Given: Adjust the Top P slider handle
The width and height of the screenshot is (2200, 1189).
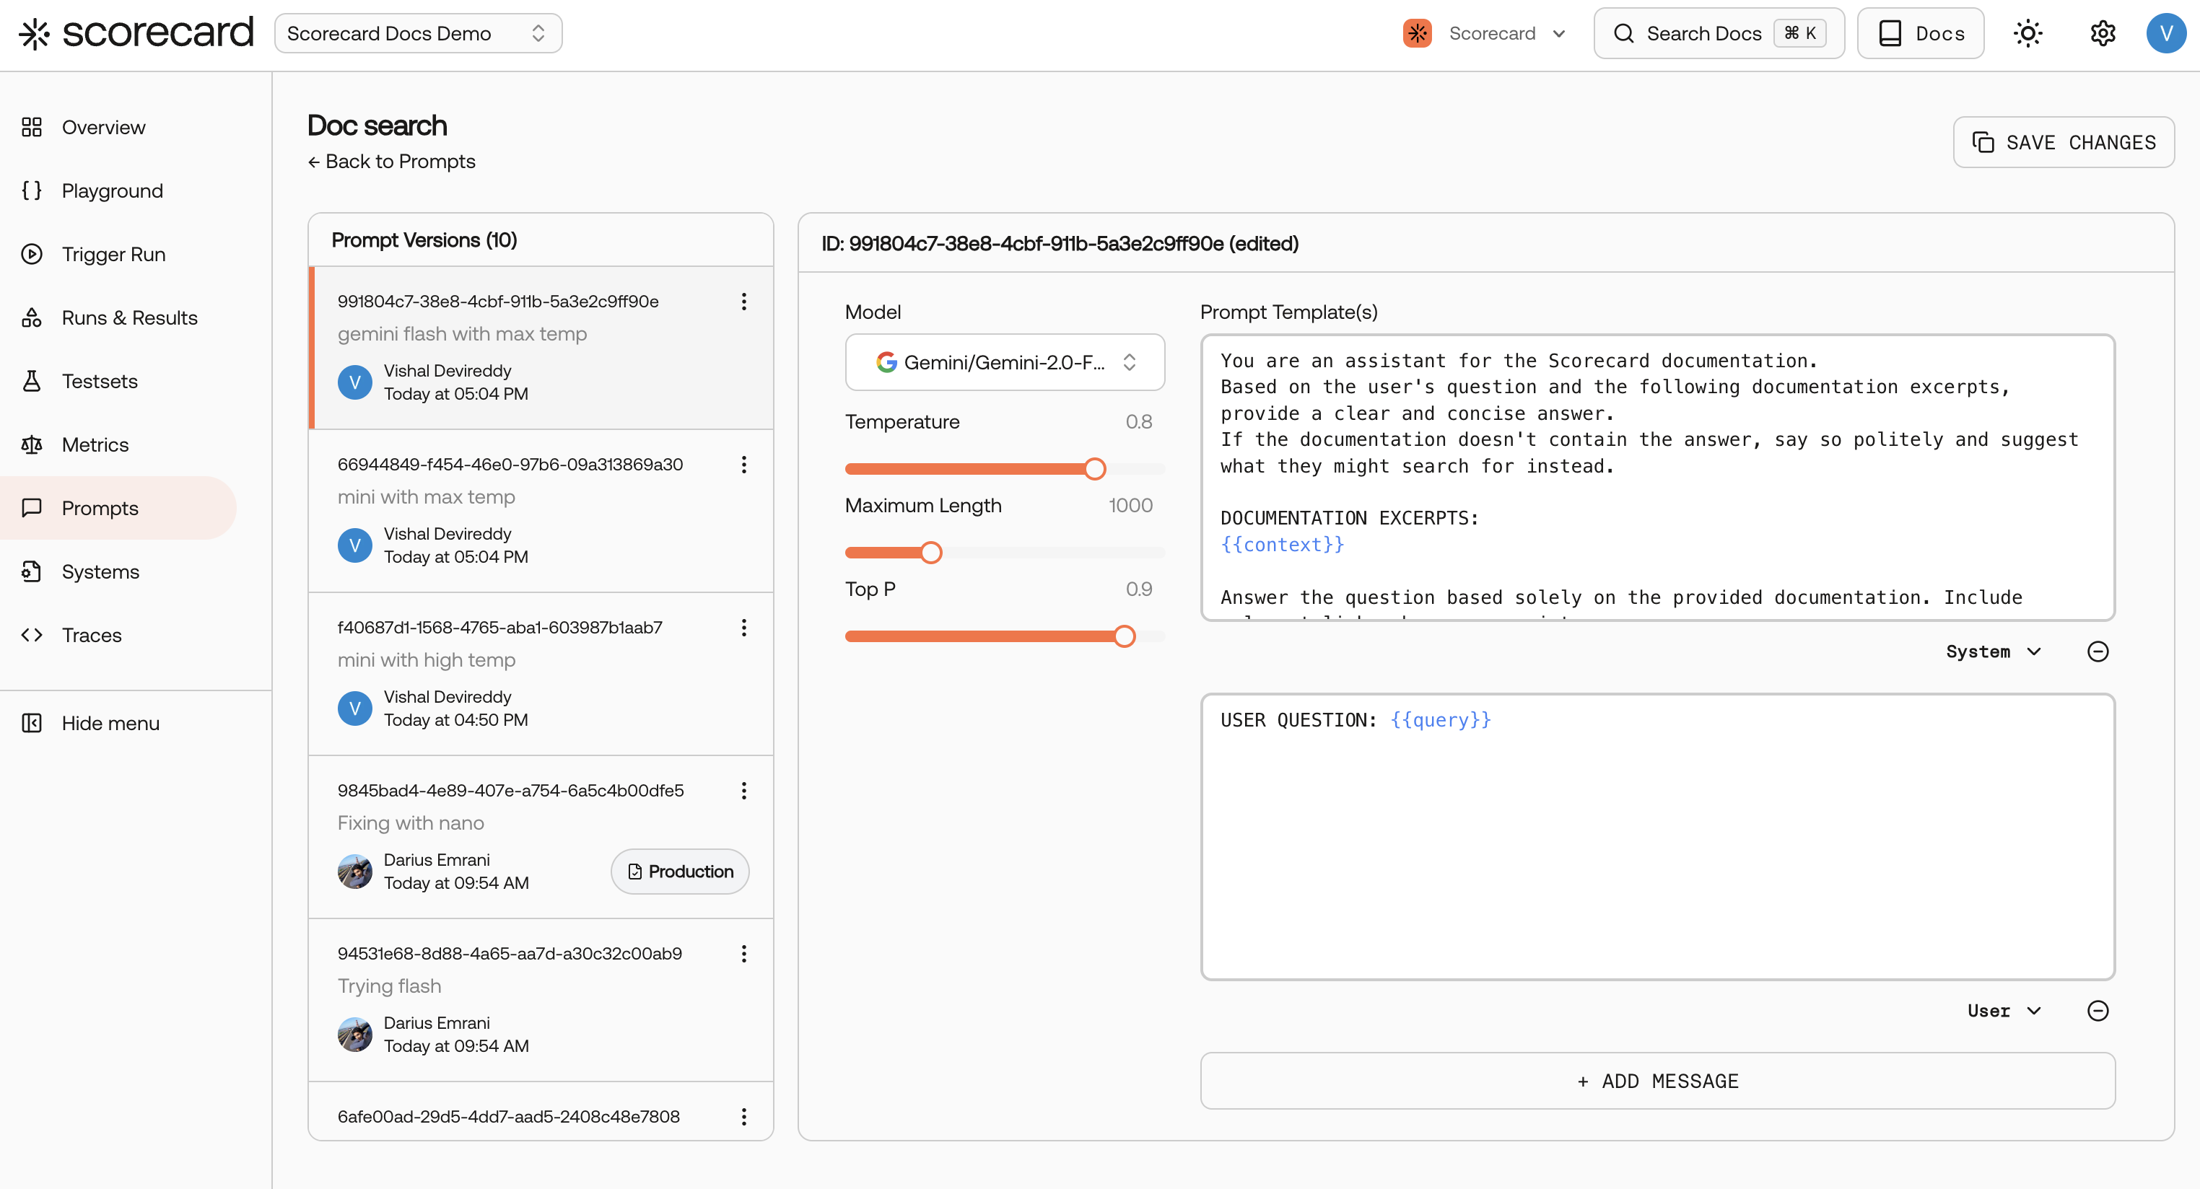Looking at the screenshot, I should pos(1124,636).
